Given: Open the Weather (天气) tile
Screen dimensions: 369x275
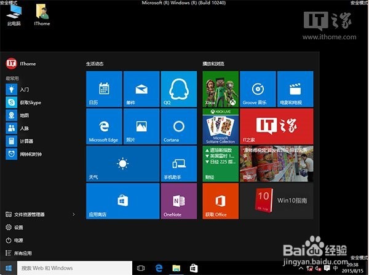Looking at the screenshot, I should [122, 164].
